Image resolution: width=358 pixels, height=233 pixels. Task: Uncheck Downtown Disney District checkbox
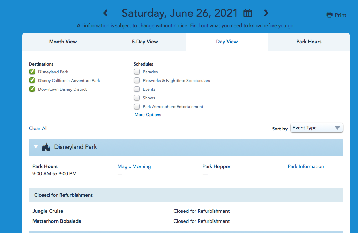click(32, 89)
